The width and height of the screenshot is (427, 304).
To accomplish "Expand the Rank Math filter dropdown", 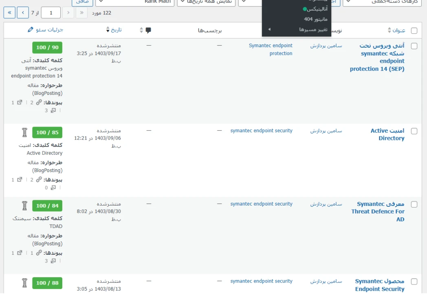I will tap(135, 2).
